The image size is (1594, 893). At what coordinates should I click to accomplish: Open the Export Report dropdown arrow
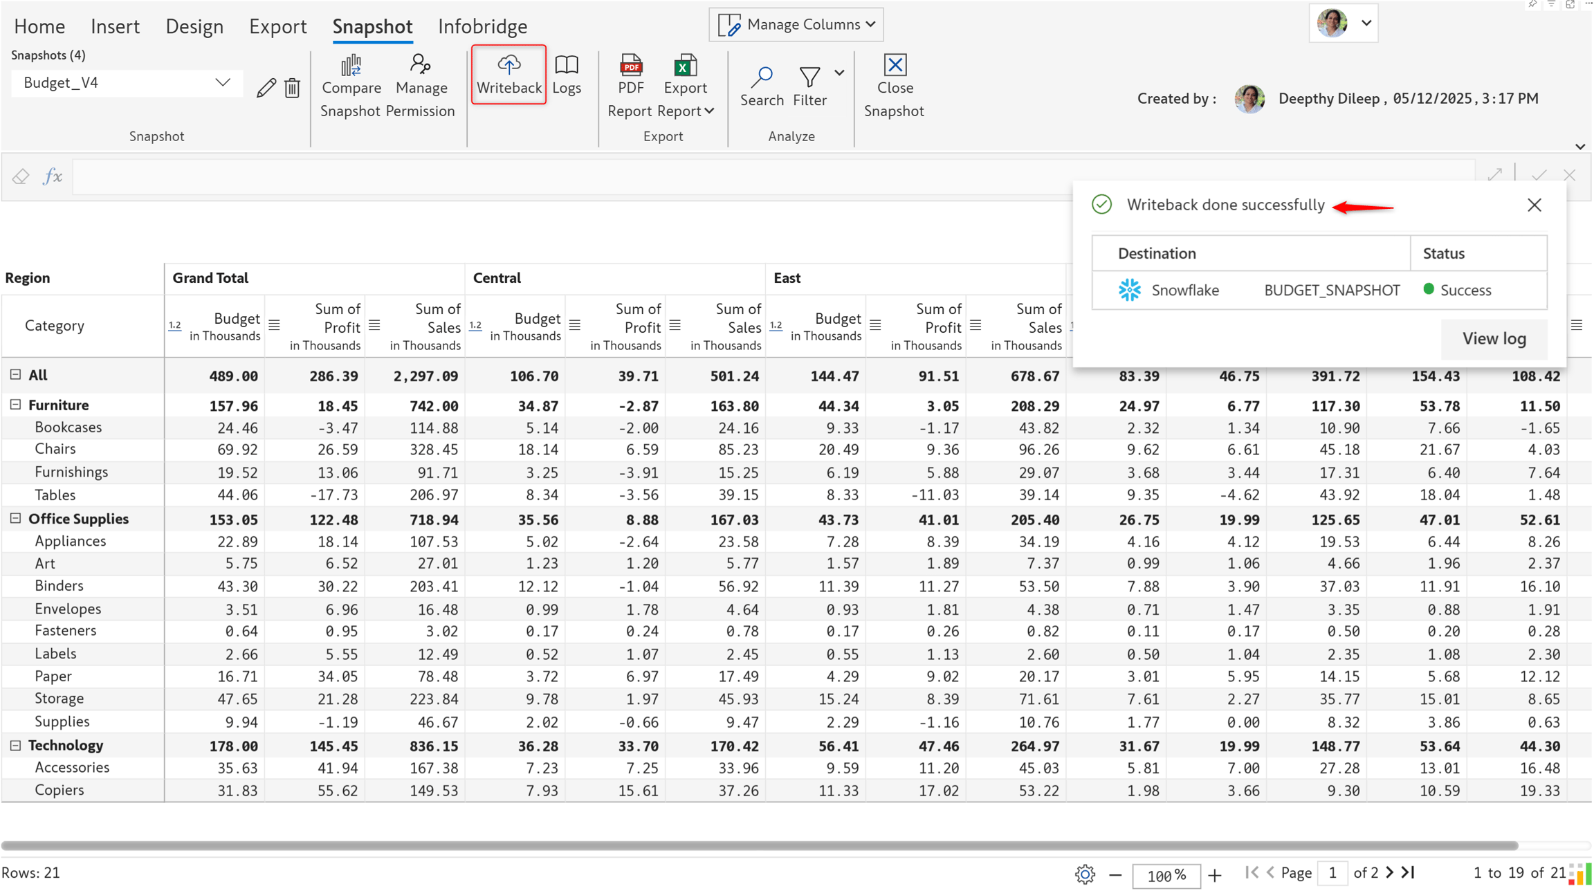click(709, 111)
